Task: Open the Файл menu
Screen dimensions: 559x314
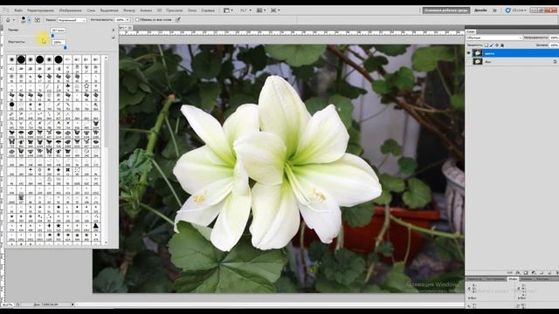Action: click(18, 10)
